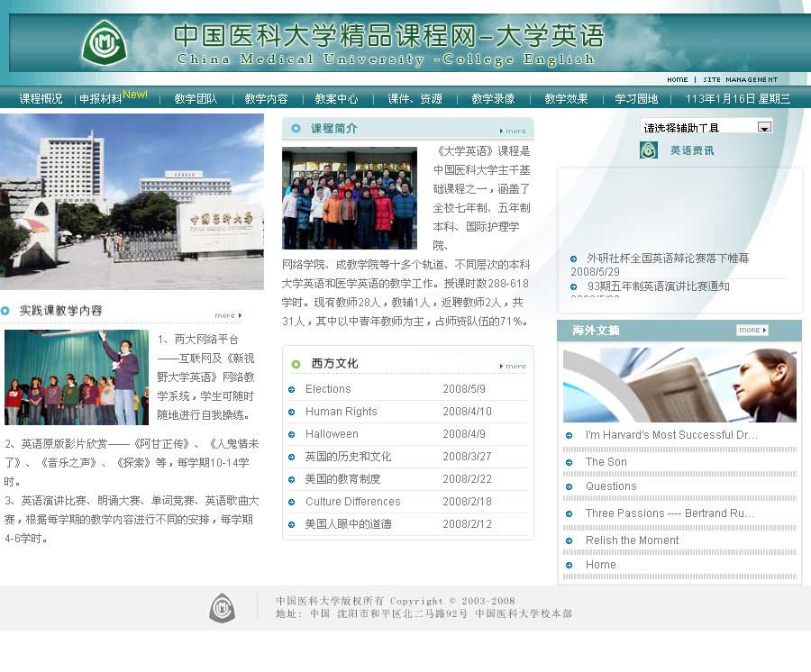Open 课件、资源 menu item
Screen dimensions: 811x672
point(415,99)
